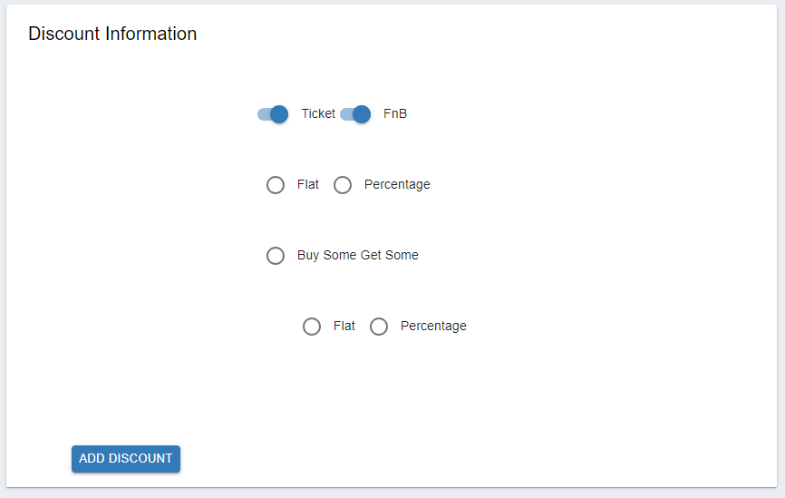Click the Ticket label text

[x=318, y=114]
